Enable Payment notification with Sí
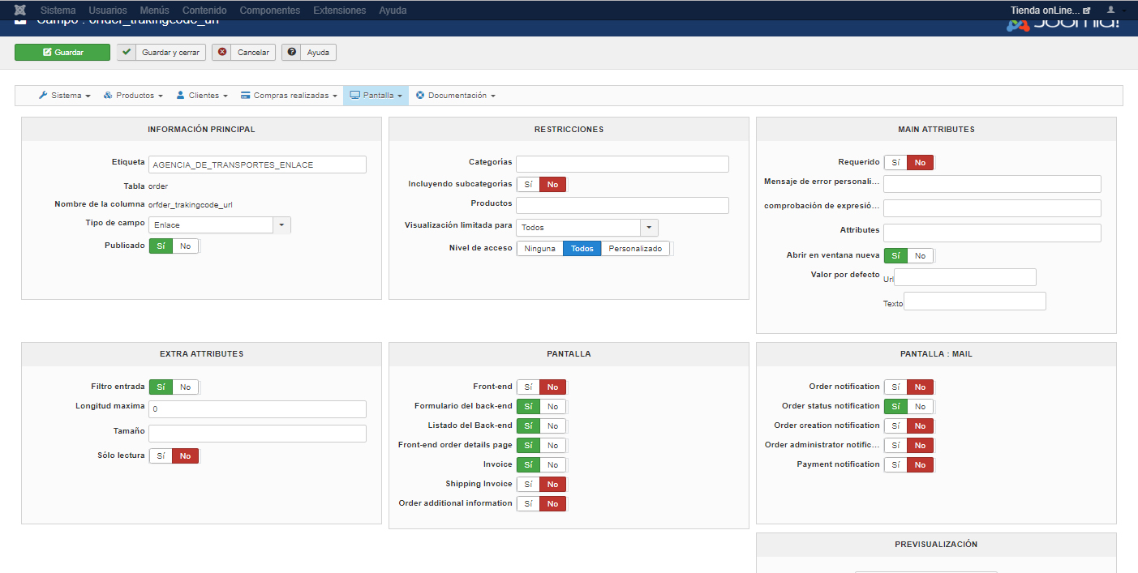Viewport: 1138px width, 573px height. 895,465
